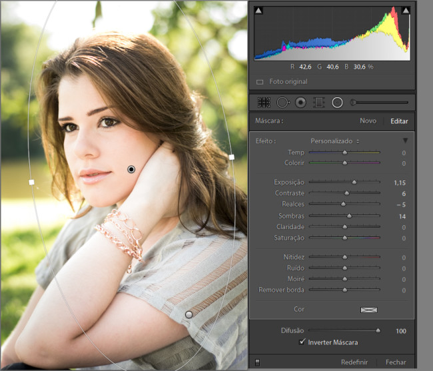Select the active radial filter pin on cheek

coord(131,169)
